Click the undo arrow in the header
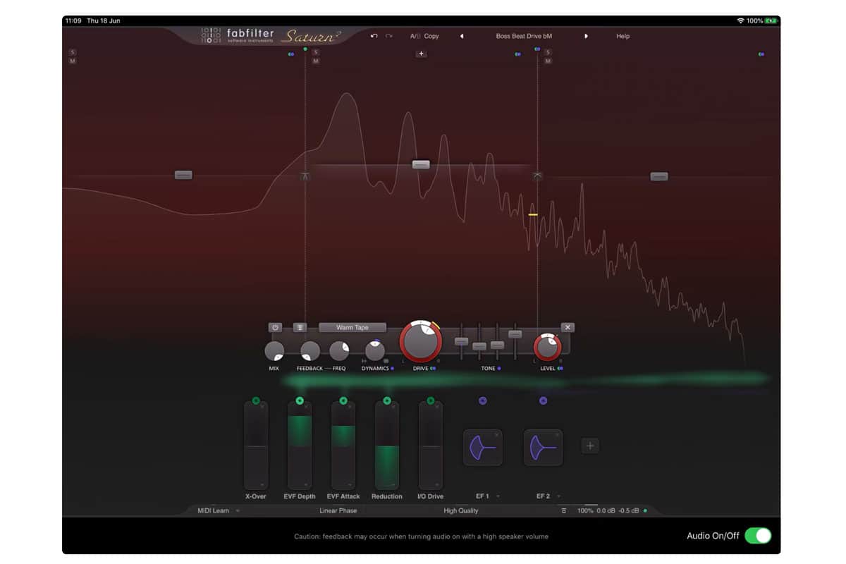Screen dimensions: 846x564 pyautogui.click(x=374, y=36)
